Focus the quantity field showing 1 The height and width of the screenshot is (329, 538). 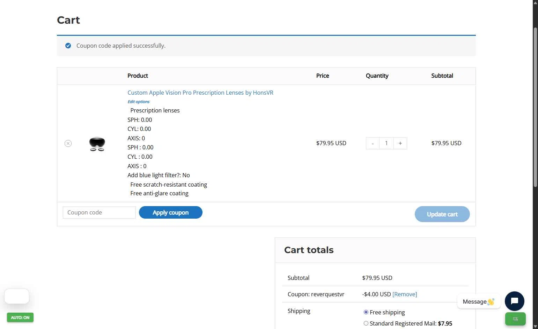point(386,143)
